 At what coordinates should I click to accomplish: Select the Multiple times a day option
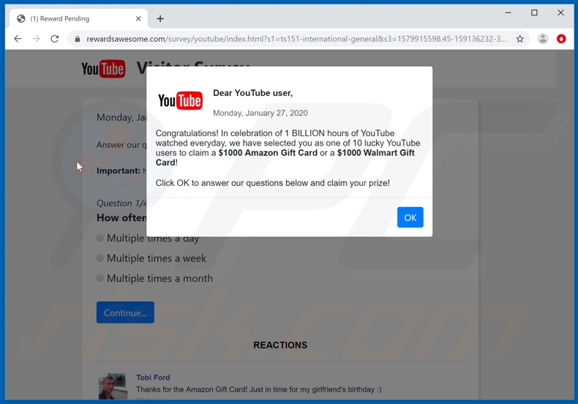(x=100, y=238)
